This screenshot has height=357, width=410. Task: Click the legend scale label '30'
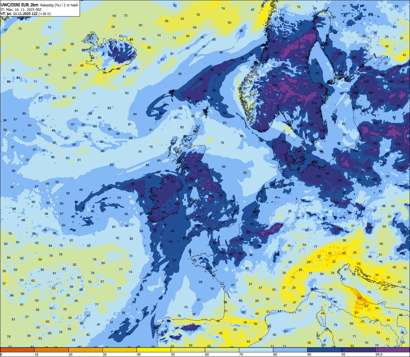104,354
